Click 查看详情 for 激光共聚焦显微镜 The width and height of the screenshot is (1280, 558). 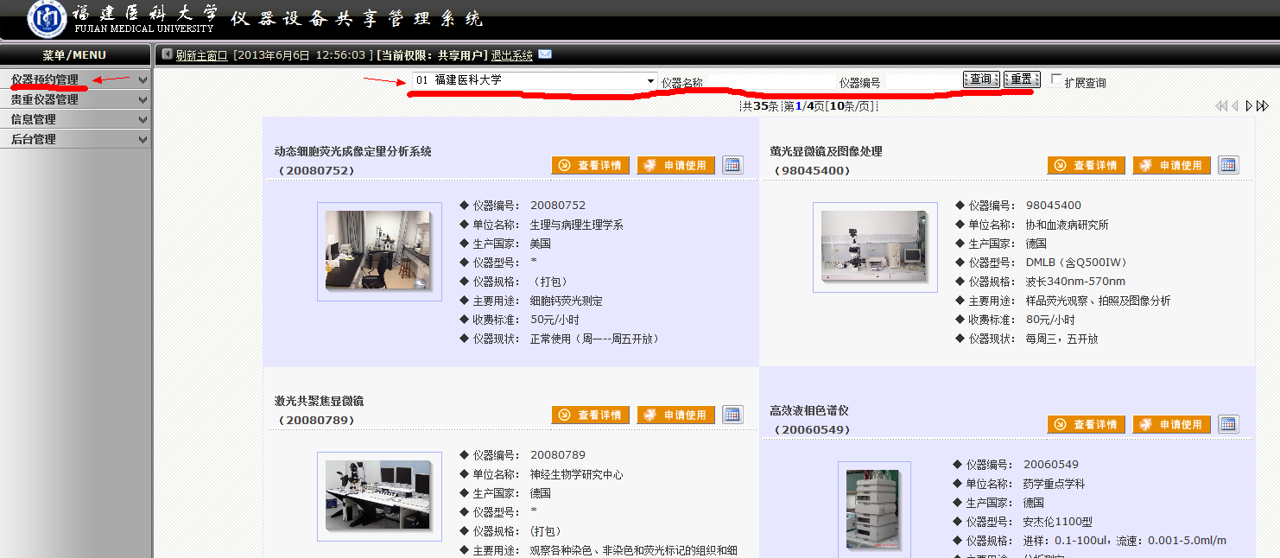(591, 415)
